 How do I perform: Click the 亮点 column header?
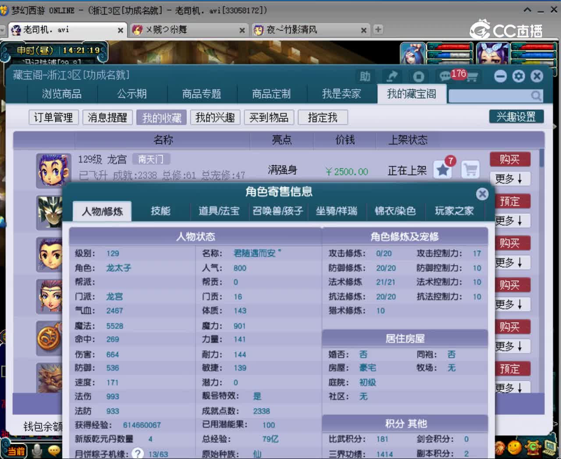[x=282, y=140]
